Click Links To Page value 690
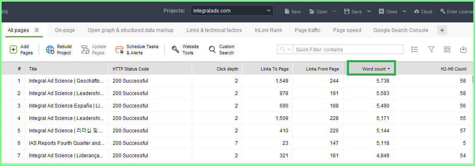 click(284, 105)
